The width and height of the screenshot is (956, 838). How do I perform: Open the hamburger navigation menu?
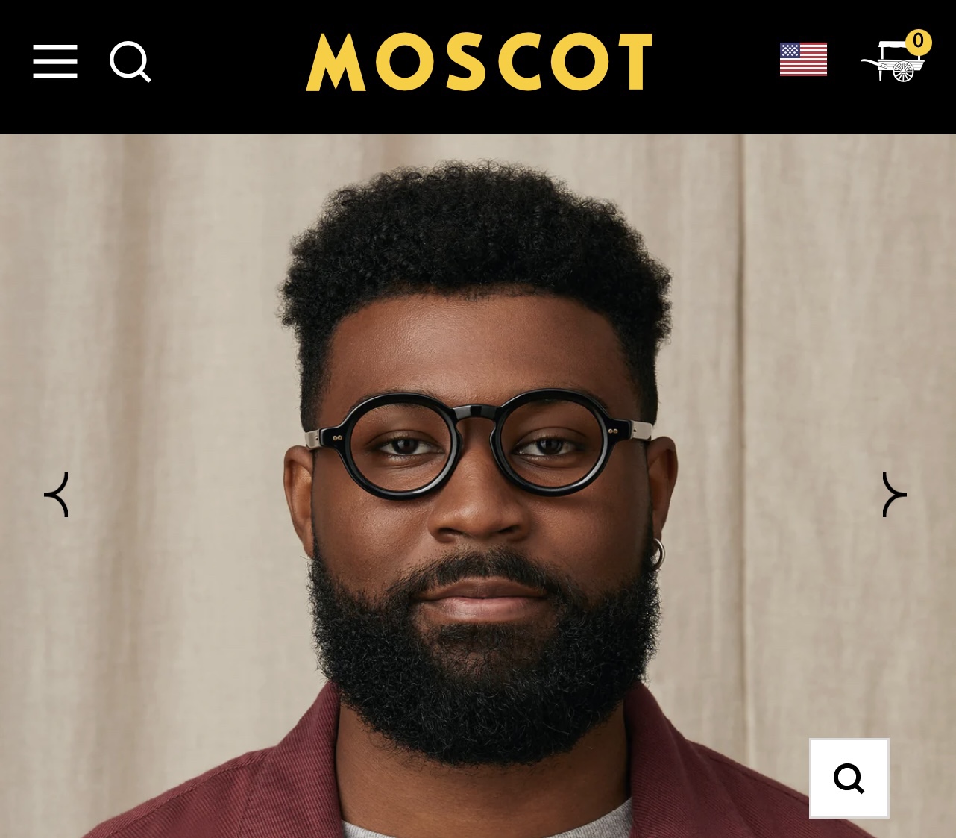coord(55,61)
